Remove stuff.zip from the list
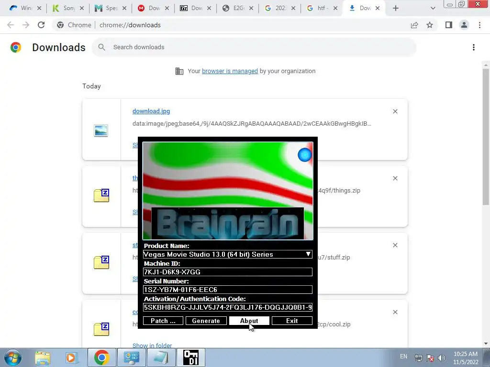Image resolution: width=490 pixels, height=367 pixels. (395, 245)
